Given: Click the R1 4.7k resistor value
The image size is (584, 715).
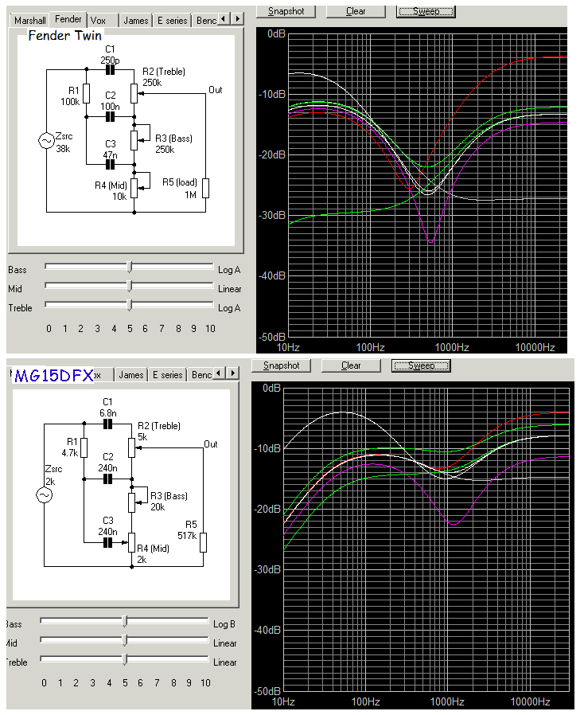Looking at the screenshot, I should click(x=70, y=453).
